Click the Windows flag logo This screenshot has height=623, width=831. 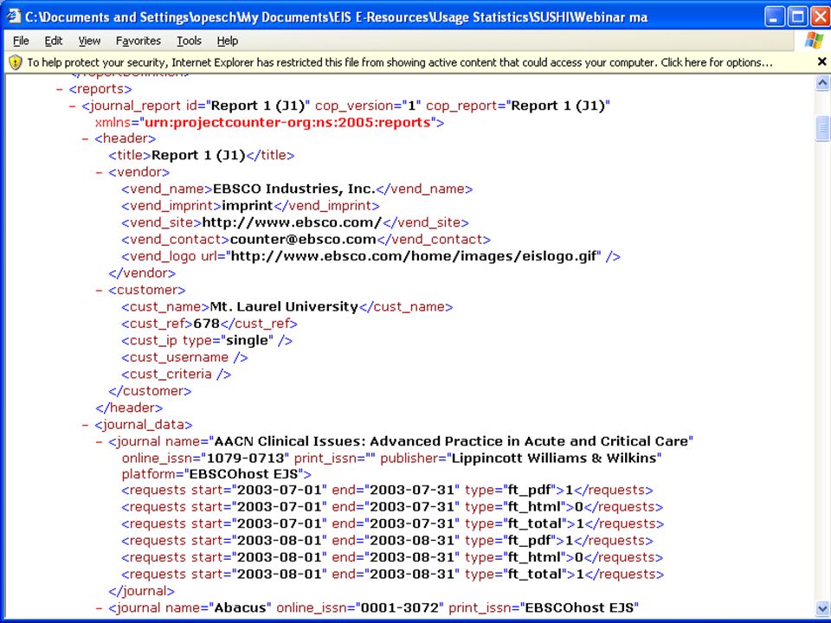(814, 41)
